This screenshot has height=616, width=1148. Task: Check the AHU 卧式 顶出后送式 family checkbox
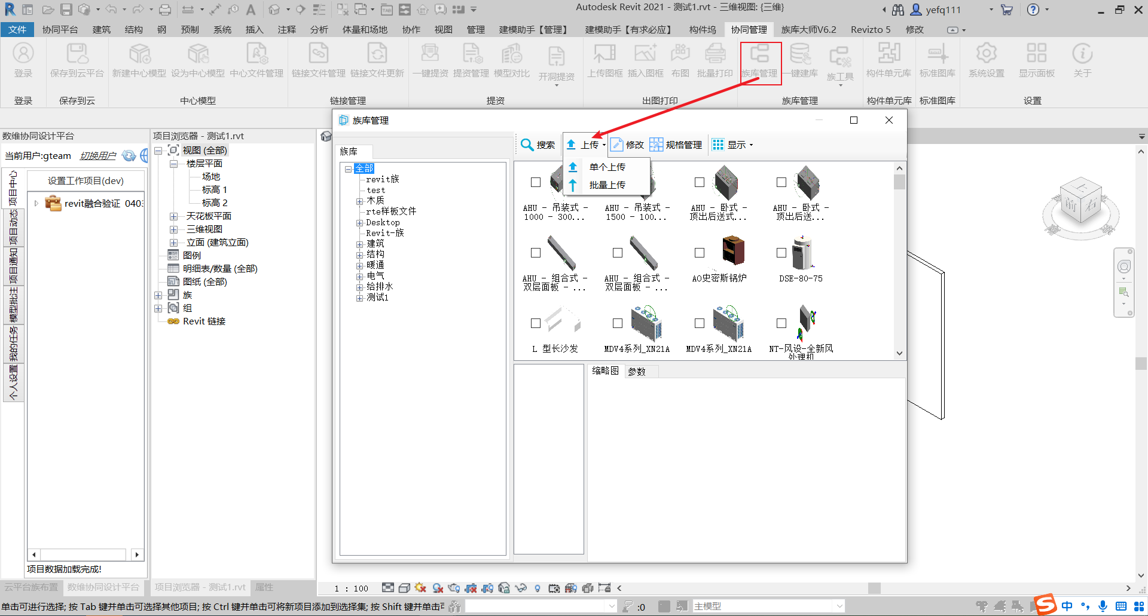[700, 182]
